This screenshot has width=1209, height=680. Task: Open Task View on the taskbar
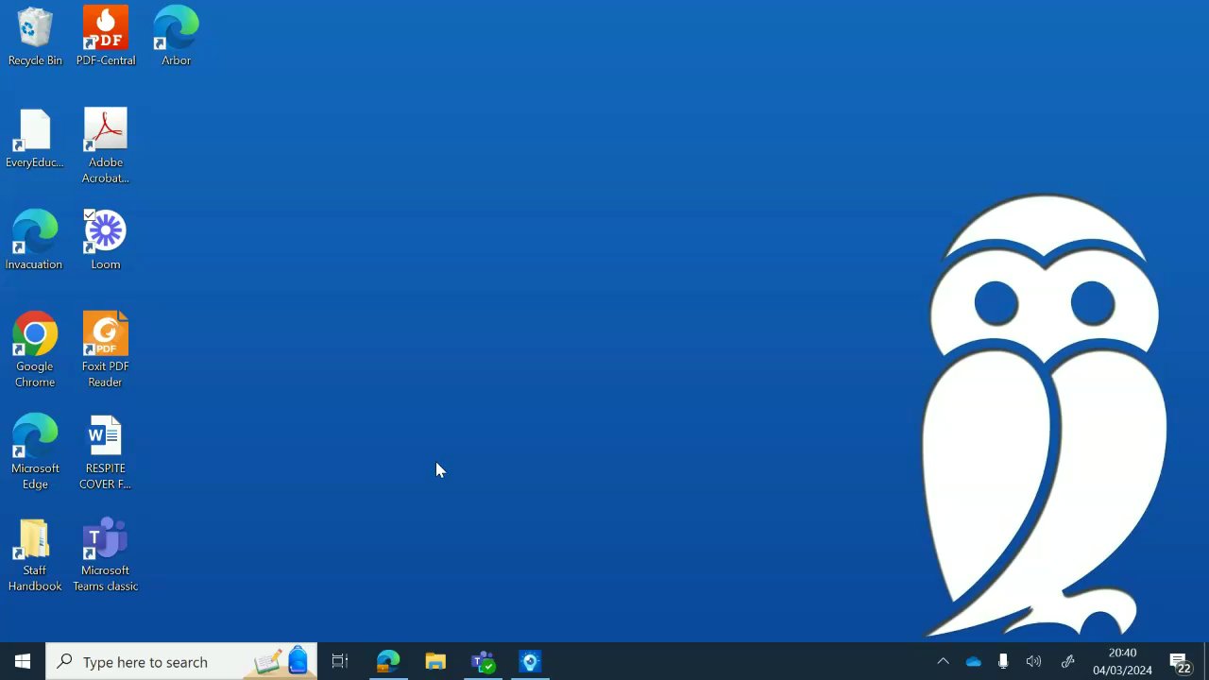[340, 662]
